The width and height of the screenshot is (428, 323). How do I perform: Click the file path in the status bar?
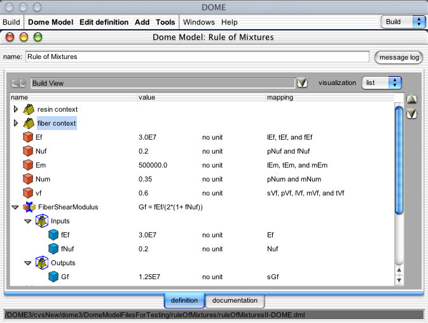(155, 315)
